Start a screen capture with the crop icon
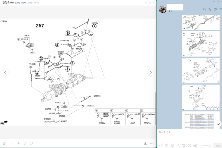222x148 pixels. tap(184, 146)
